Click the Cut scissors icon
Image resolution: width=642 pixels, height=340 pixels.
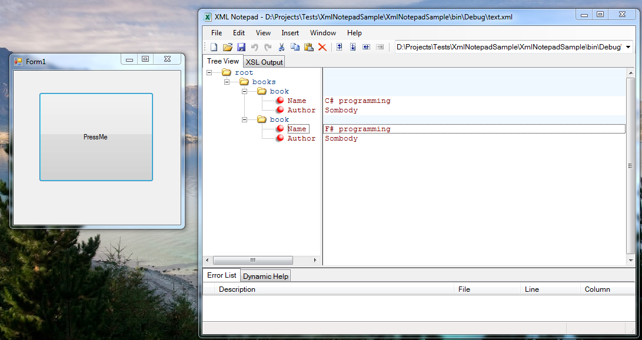281,47
